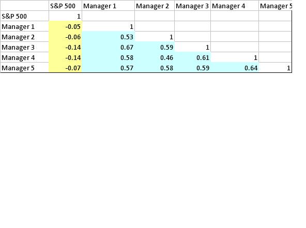
Task: Click the -0.05 correlation cell
Action: pos(65,26)
